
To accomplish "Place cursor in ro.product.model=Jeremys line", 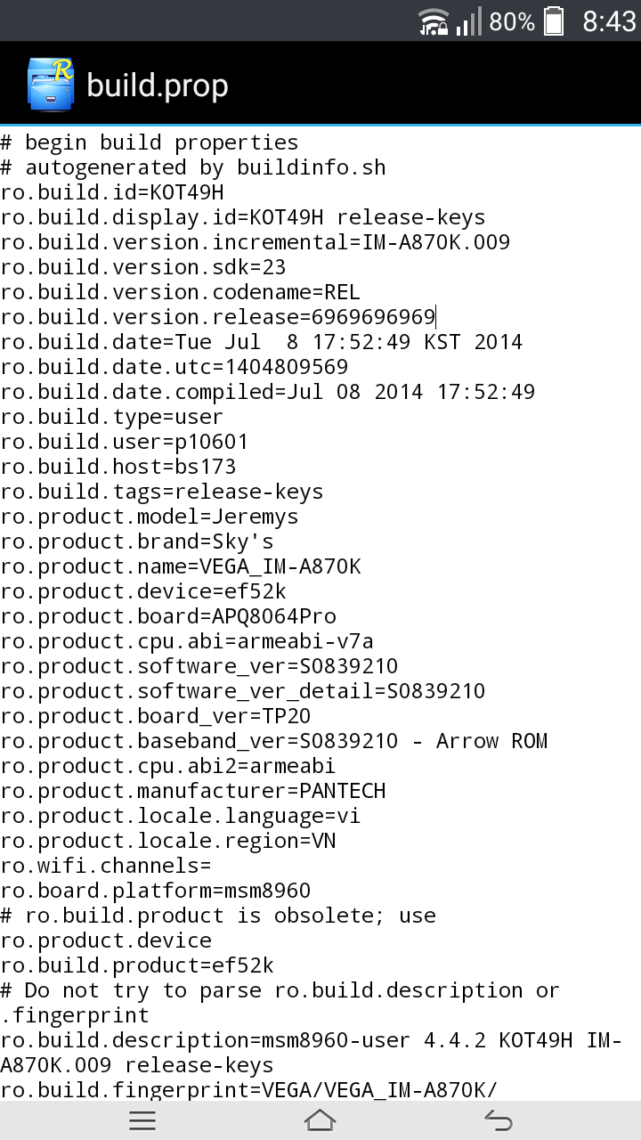I will [x=150, y=517].
